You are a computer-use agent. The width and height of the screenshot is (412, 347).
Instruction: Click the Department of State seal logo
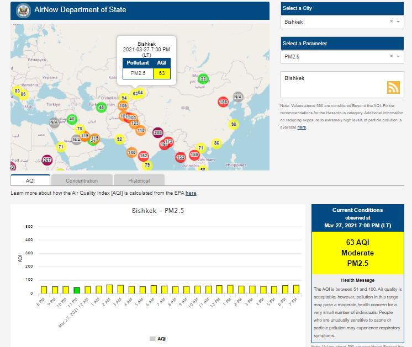23,10
